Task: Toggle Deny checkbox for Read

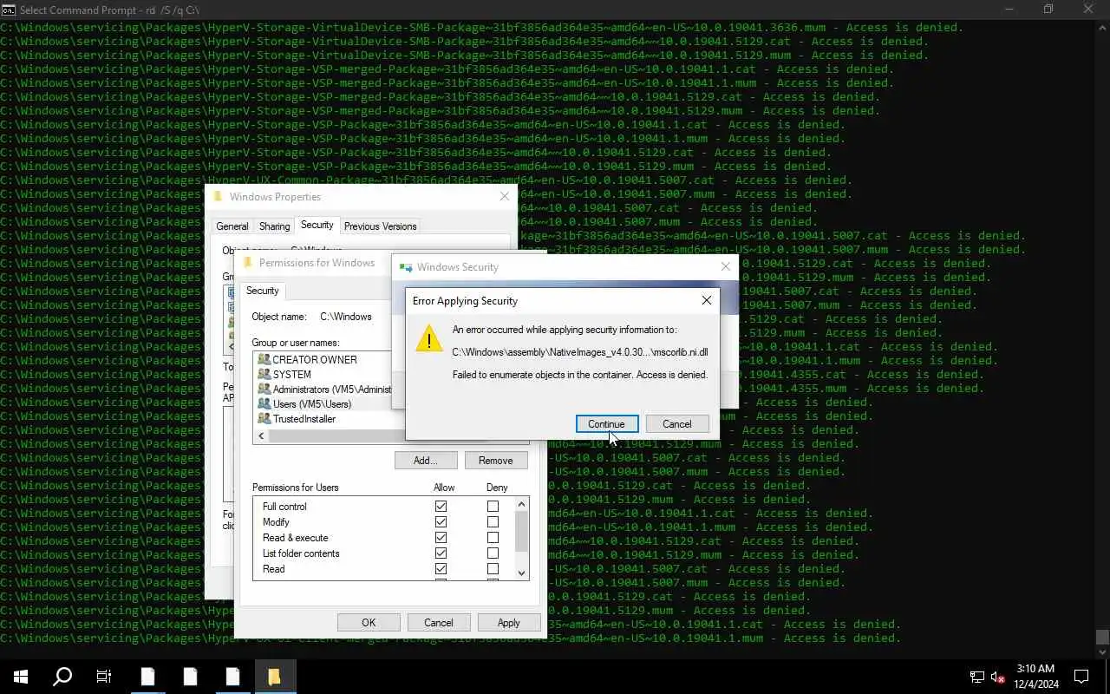Action: tap(493, 569)
